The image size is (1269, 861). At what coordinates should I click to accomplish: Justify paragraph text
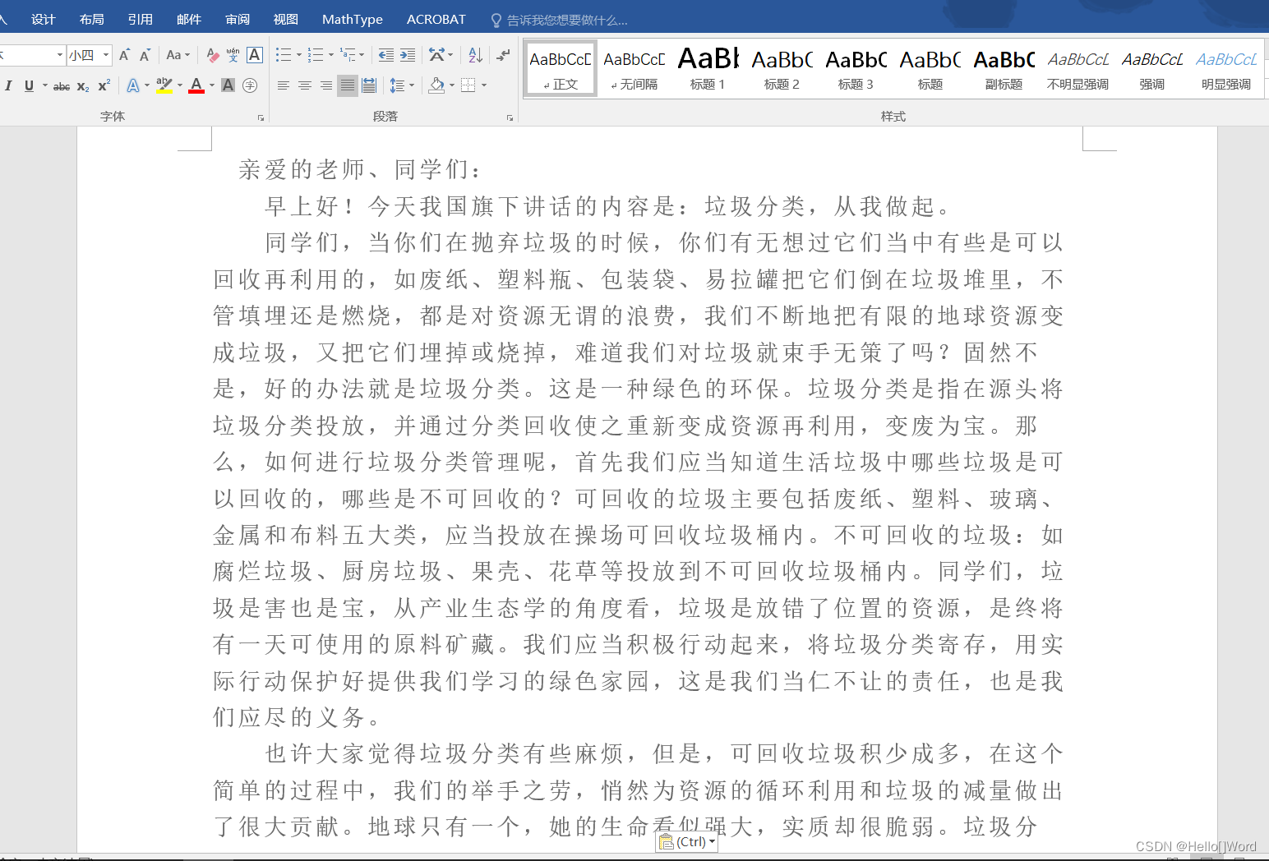[347, 85]
